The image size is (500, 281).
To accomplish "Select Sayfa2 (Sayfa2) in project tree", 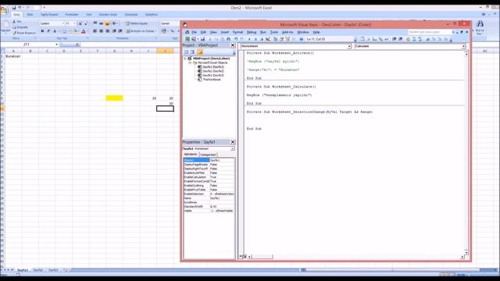I will click(x=213, y=71).
